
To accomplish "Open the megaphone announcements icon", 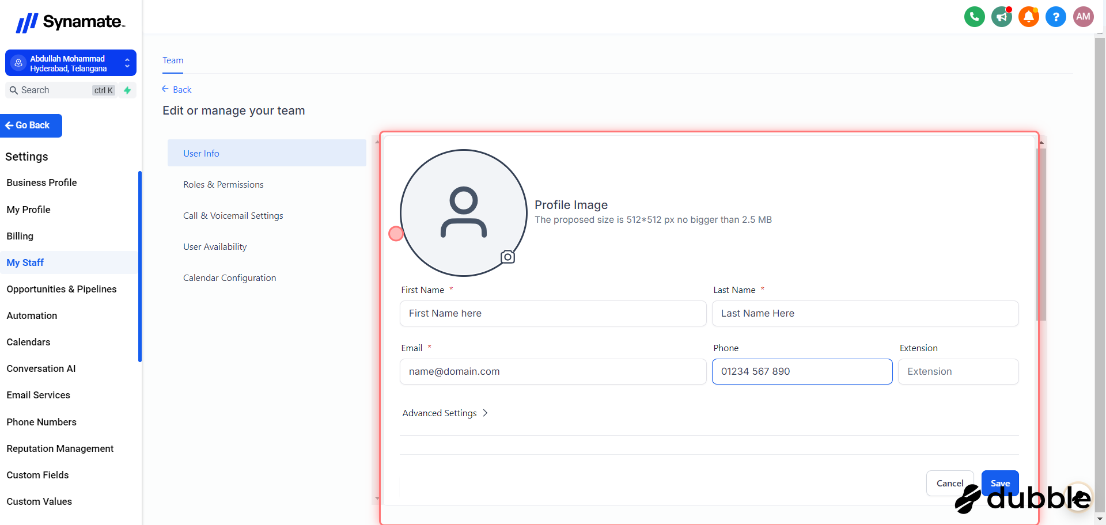I will 1002,17.
